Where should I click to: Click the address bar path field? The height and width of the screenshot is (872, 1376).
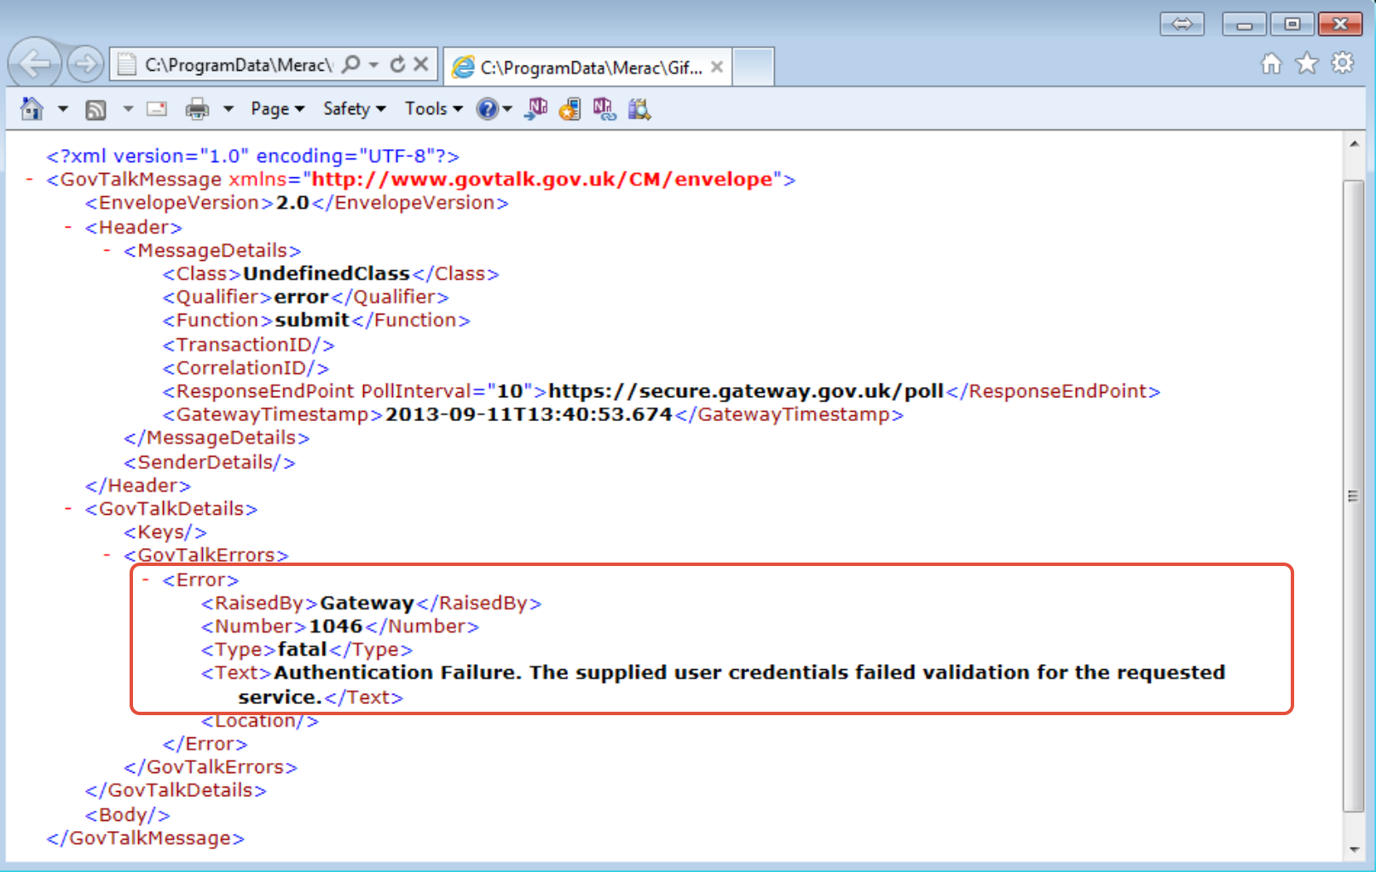coord(238,65)
